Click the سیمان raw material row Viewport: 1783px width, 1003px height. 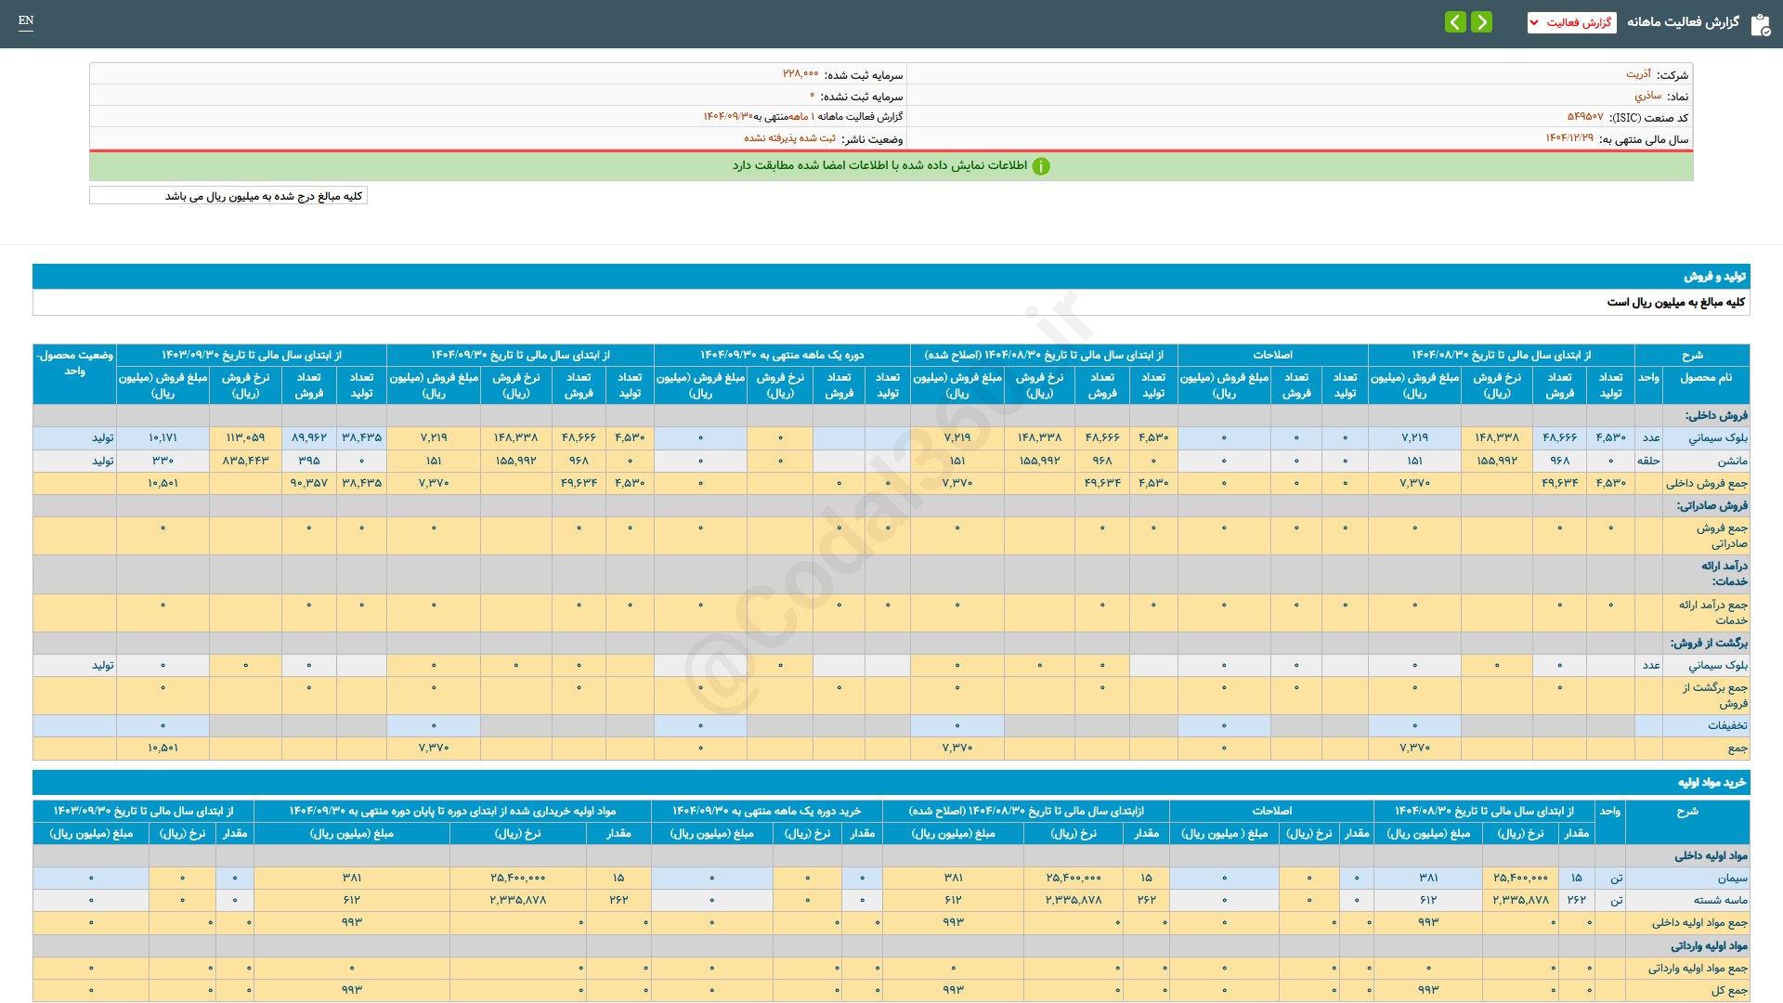(1732, 878)
